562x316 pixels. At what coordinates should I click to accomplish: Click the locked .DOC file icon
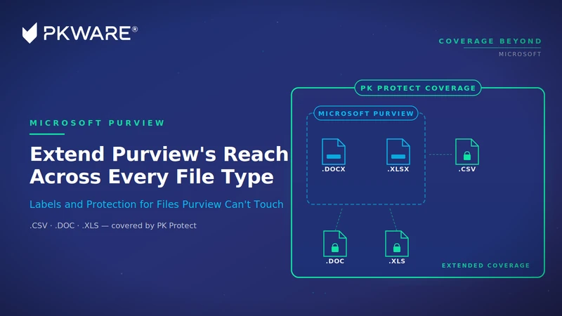[335, 244]
